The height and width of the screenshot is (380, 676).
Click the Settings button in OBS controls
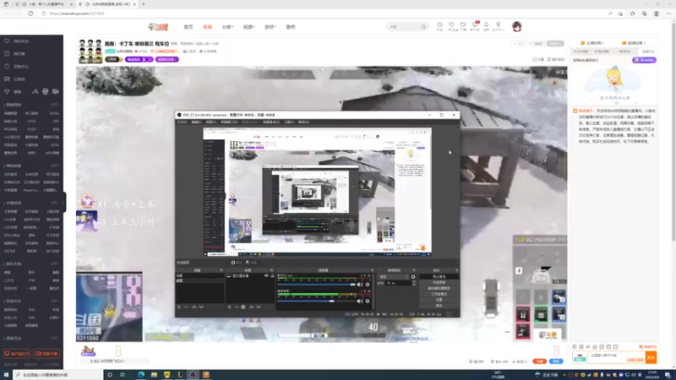pos(439,300)
